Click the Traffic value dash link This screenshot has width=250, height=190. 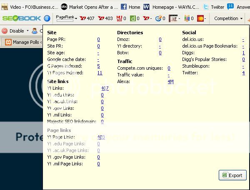coord(169,75)
